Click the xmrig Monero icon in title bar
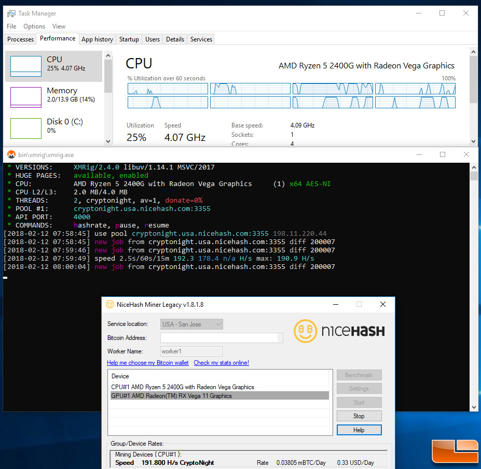Image resolution: width=481 pixels, height=469 pixels. coord(11,155)
